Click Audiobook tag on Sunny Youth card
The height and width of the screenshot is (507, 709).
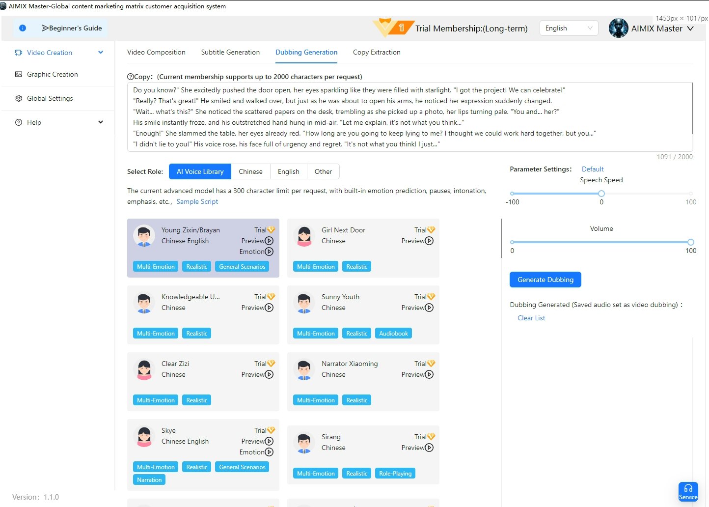(x=393, y=334)
